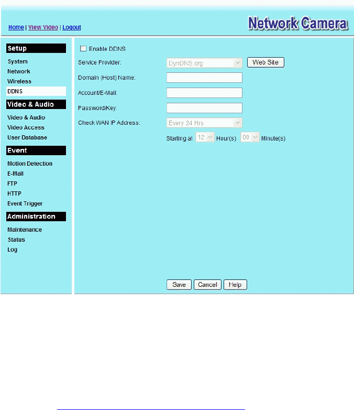Go to the Home link
Screen dimensions: 354x410
point(16,27)
